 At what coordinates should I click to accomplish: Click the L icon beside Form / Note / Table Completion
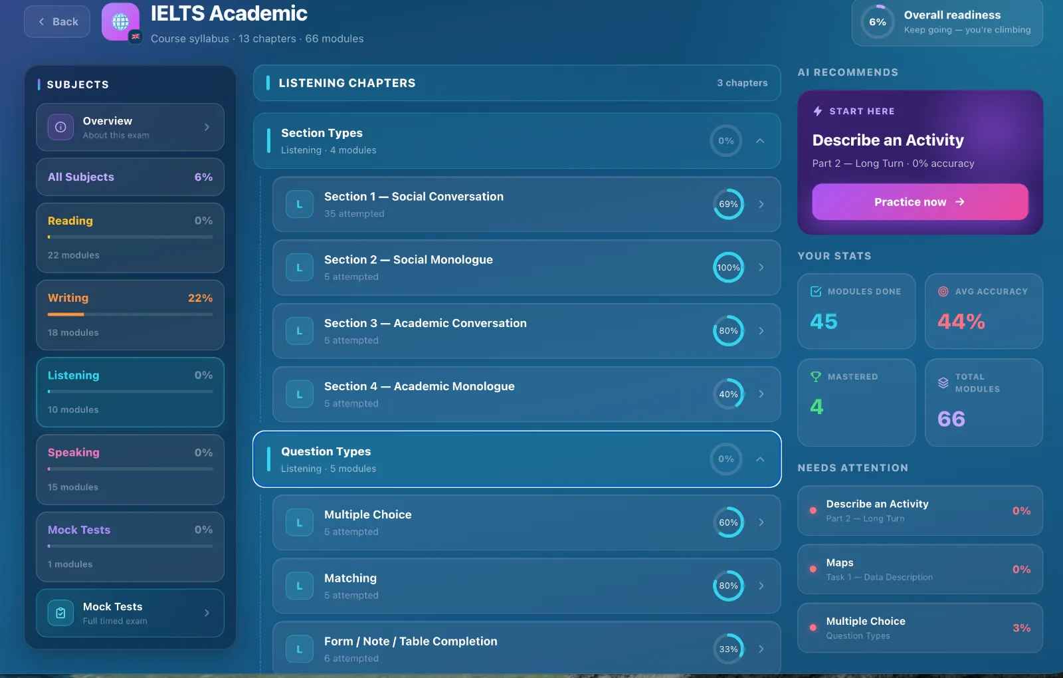[x=300, y=649]
